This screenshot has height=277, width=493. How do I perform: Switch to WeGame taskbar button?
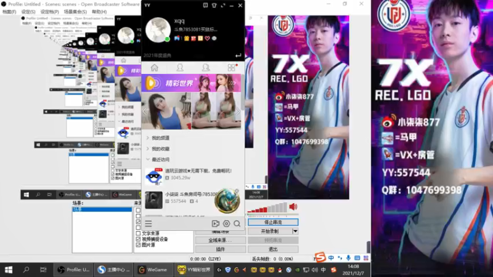pyautogui.click(x=153, y=270)
